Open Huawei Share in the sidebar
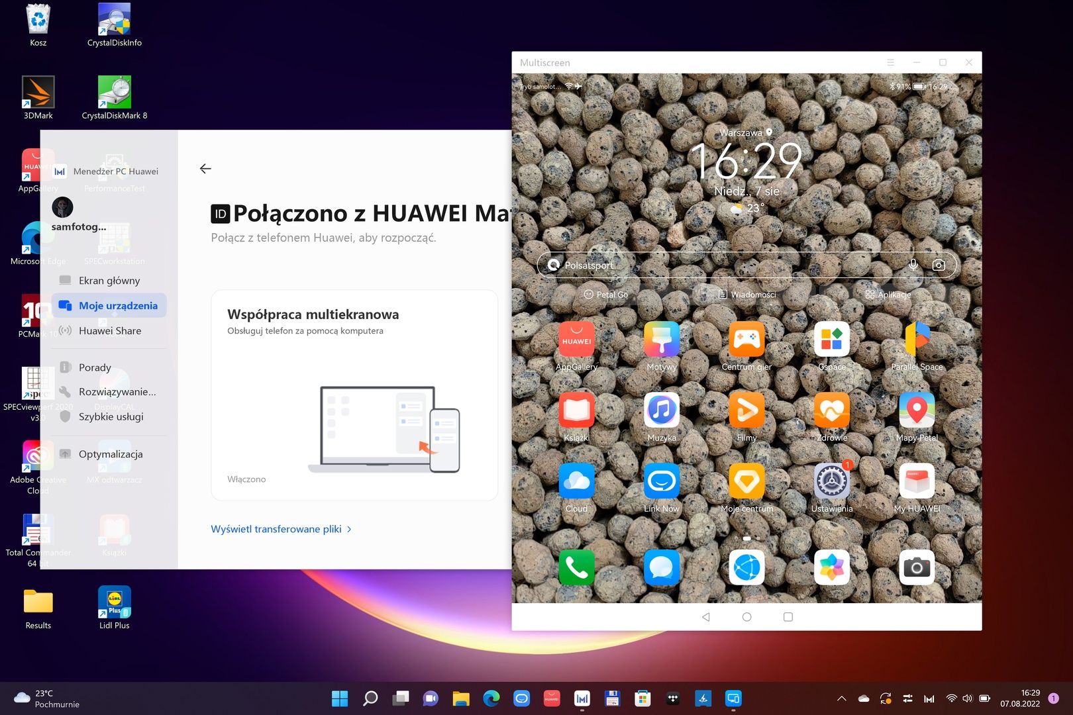The height and width of the screenshot is (715, 1073). [109, 331]
